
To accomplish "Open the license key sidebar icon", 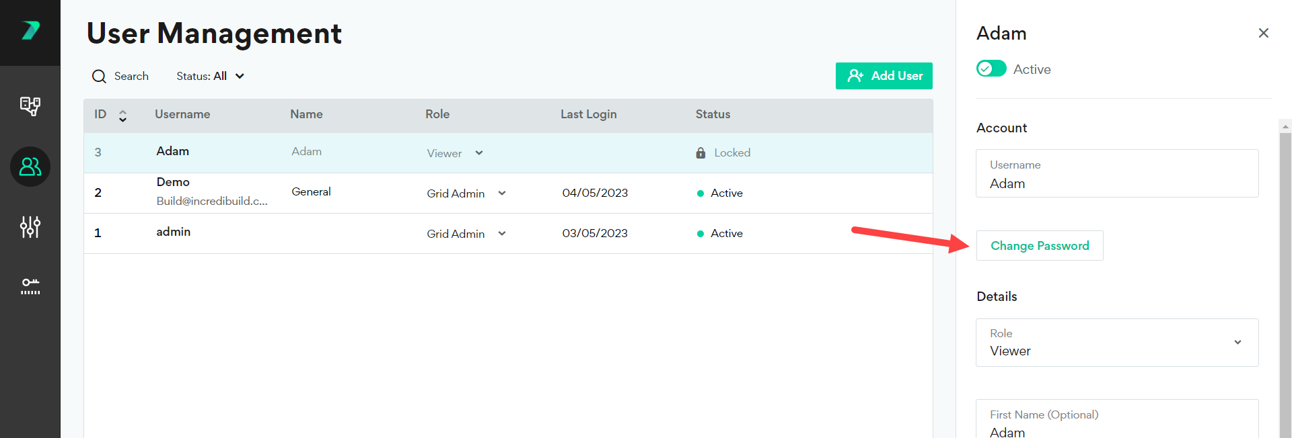I will 30,287.
